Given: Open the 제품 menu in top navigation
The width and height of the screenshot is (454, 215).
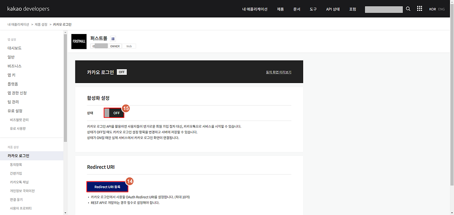Looking at the screenshot, I should pos(280,9).
